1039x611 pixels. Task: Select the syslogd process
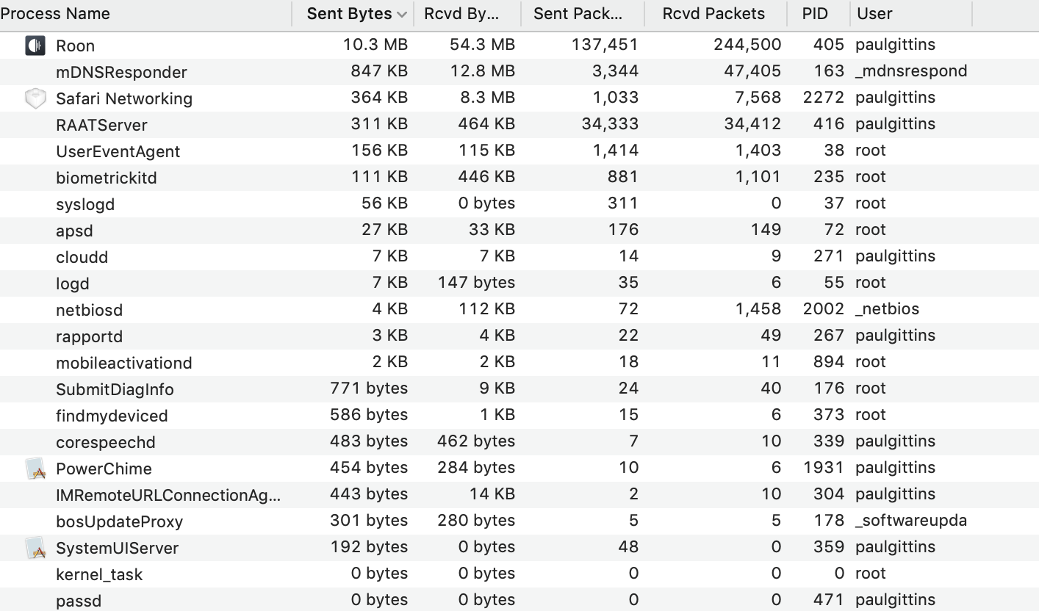point(85,204)
